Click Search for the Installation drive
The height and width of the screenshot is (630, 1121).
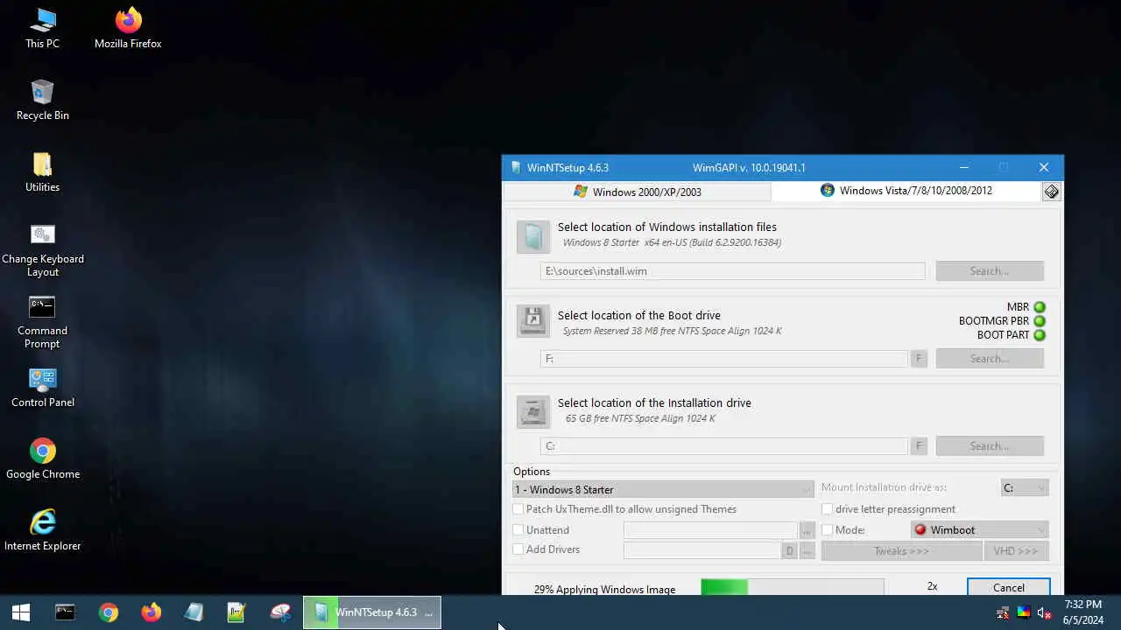pyautogui.click(x=990, y=446)
